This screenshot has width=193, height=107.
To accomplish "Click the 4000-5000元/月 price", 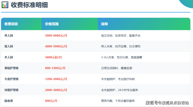I will (56, 46).
